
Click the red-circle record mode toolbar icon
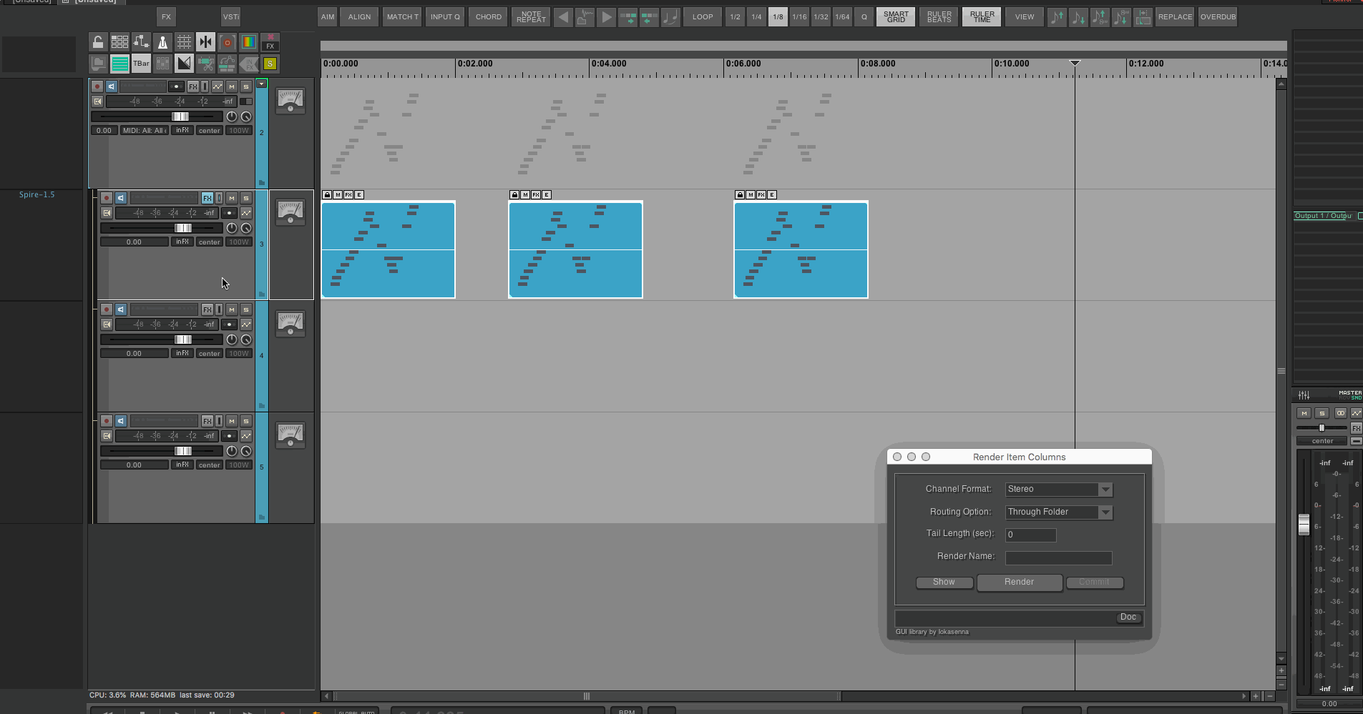click(227, 42)
